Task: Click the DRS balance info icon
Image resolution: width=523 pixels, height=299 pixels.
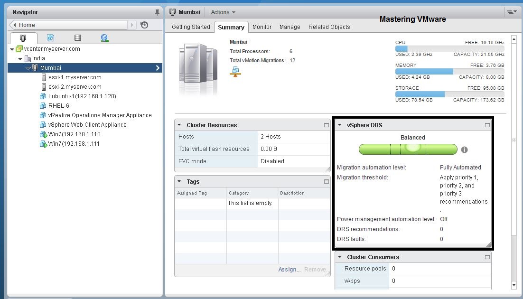Action: [x=464, y=150]
